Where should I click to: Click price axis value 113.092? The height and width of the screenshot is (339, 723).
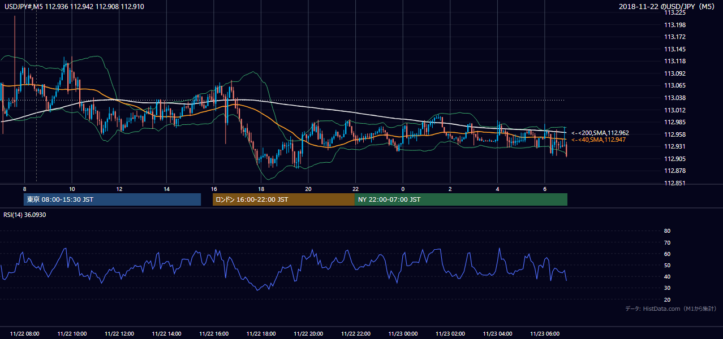point(674,73)
